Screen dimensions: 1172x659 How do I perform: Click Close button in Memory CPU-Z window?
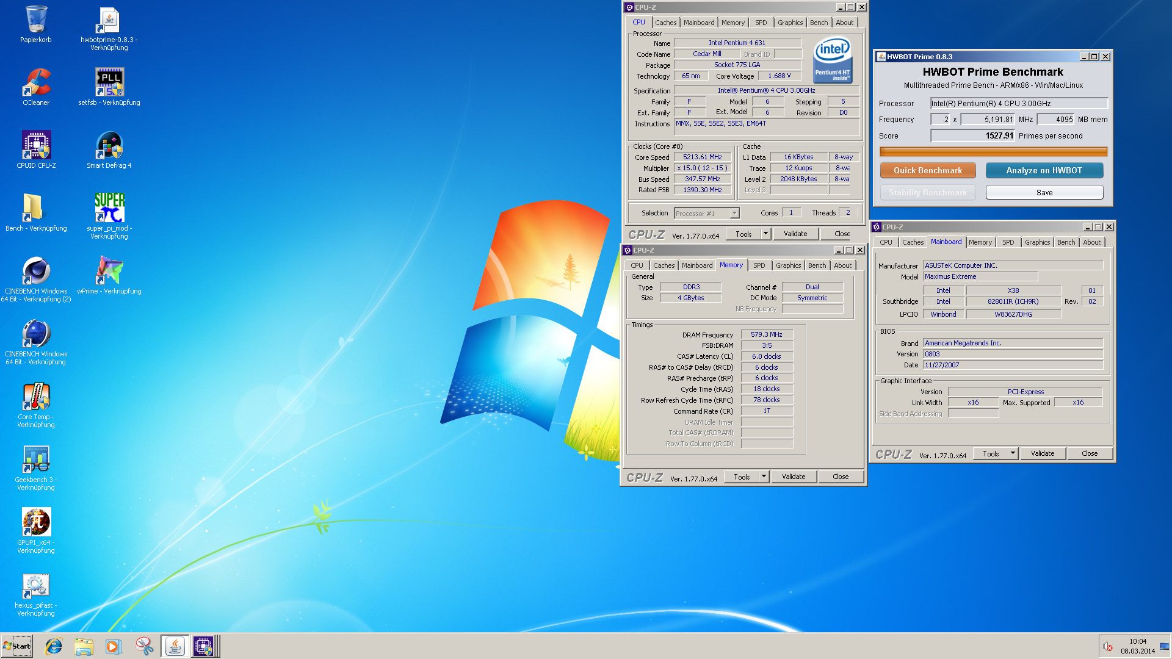[x=841, y=477]
